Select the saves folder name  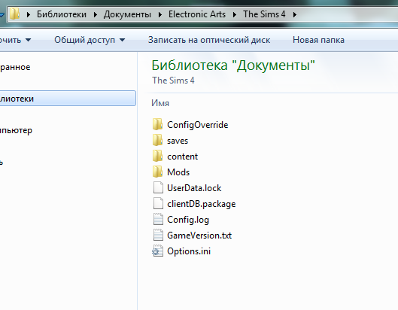(x=178, y=141)
